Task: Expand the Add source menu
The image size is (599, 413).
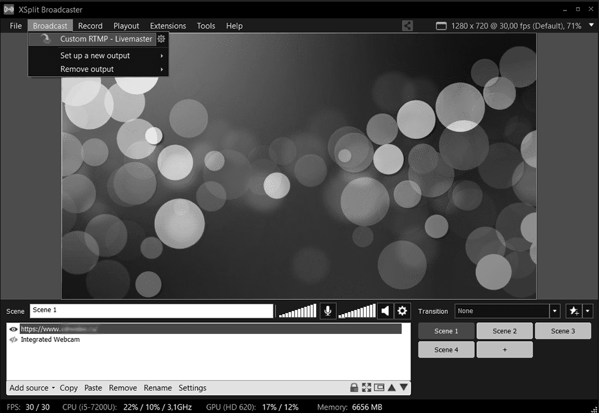Action: click(32, 388)
